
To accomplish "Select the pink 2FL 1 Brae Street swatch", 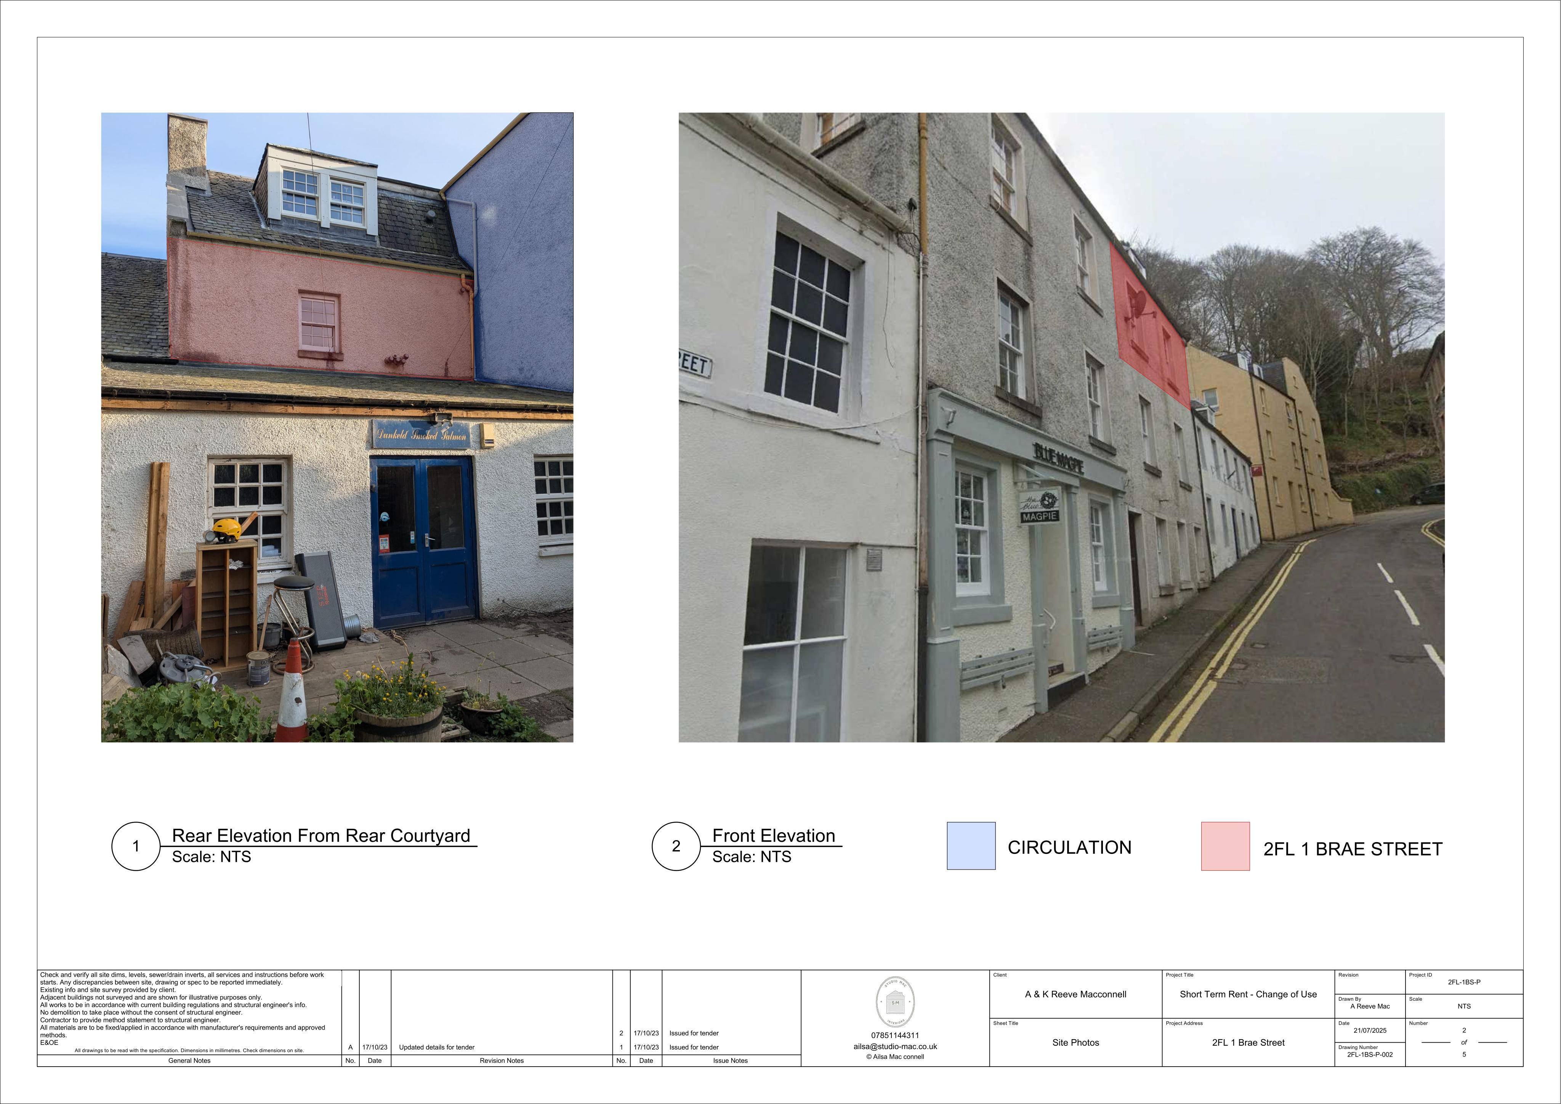I will (1225, 846).
